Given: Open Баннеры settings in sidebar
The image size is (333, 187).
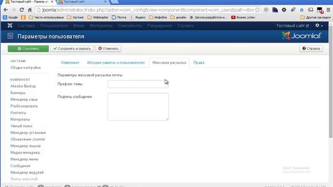Looking at the screenshot, I should pos(18,93).
